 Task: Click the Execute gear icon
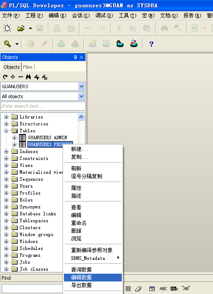tap(30, 44)
